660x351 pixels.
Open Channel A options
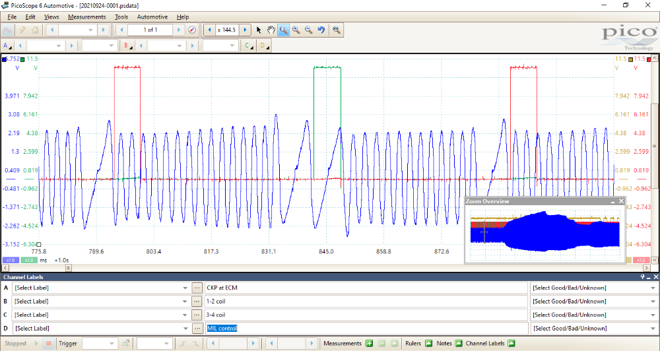click(x=7, y=46)
